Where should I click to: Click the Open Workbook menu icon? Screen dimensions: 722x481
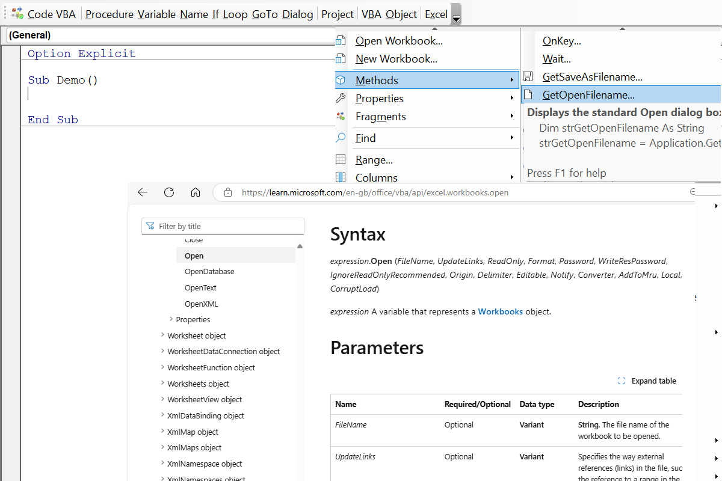[341, 41]
